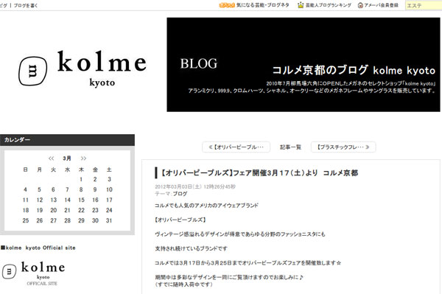Select calendar date 1
The image size is (442, 294).
tap(81, 179)
